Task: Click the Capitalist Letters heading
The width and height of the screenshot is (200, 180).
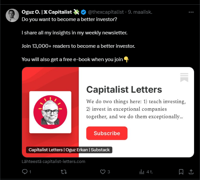Action: 124,89
